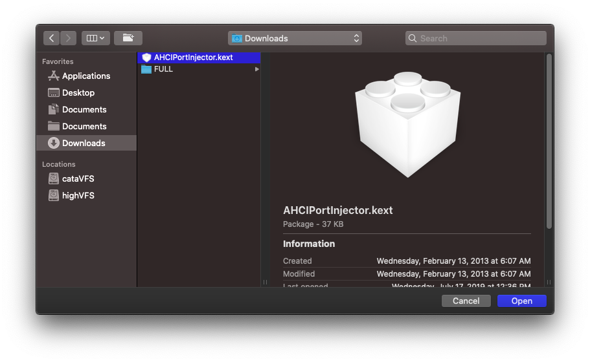
Task: Click the Information heading
Action: (x=309, y=244)
